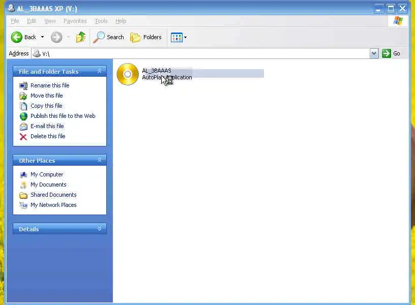
Task: Select the gold disc AL_3BAAAS file icon
Action: [128, 74]
